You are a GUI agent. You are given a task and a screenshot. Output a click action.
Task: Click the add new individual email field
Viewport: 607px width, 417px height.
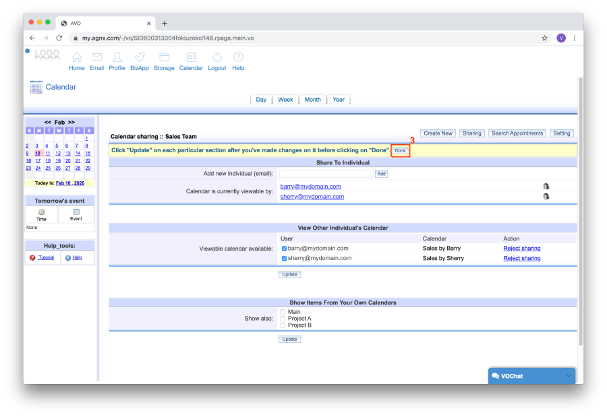[326, 174]
